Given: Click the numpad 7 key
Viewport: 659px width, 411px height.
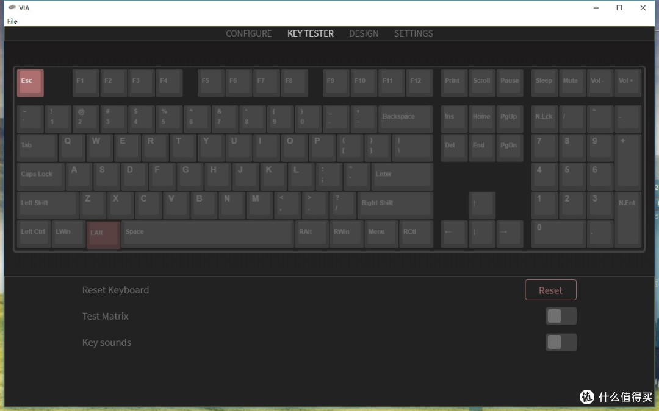Looking at the screenshot, I should point(545,148).
